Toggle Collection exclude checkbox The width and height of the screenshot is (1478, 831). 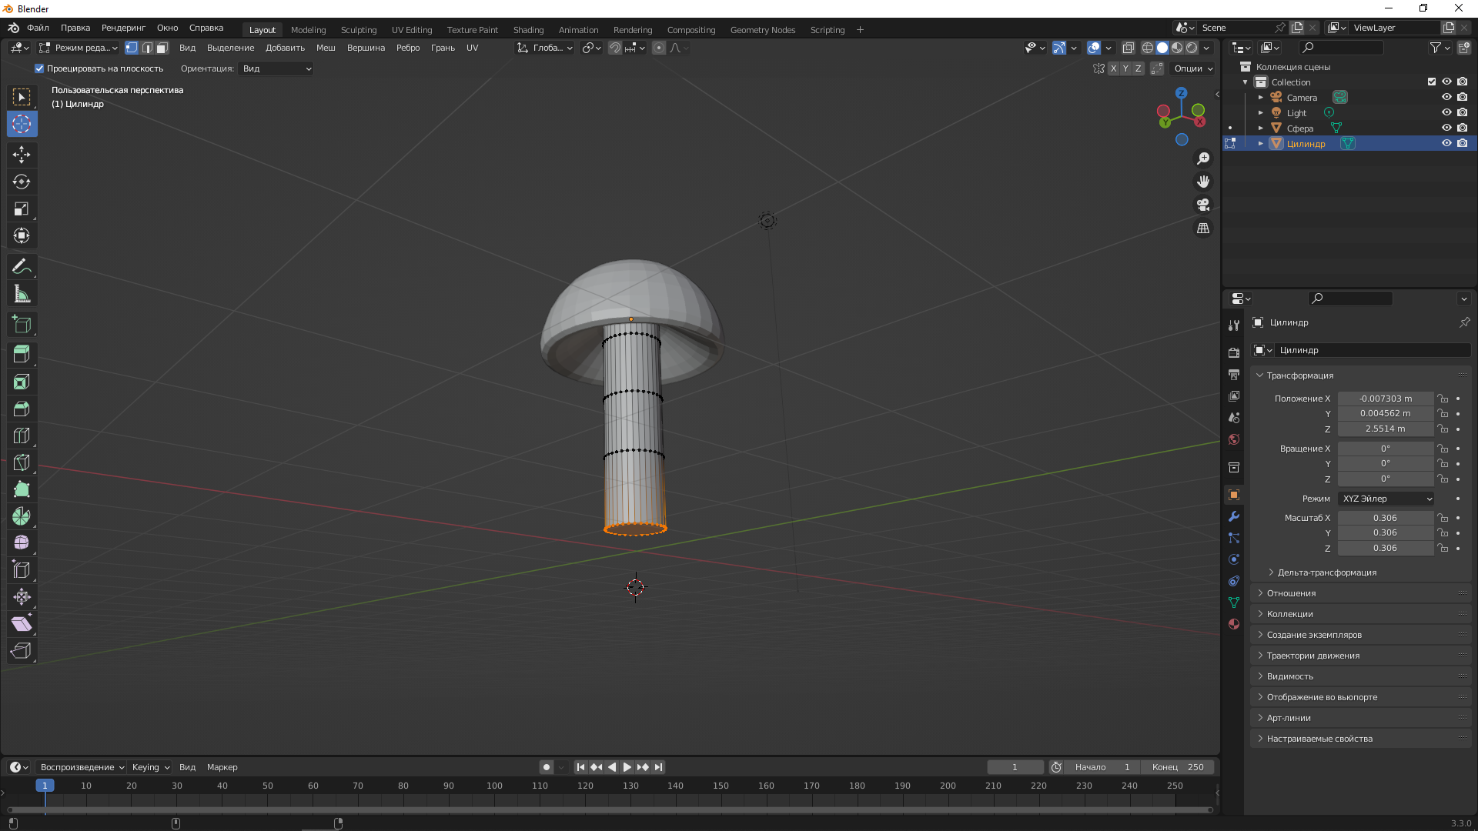(x=1432, y=82)
